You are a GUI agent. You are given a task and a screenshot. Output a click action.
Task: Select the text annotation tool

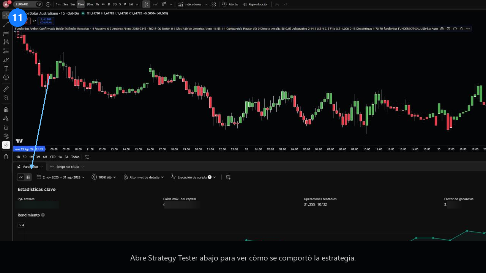pos(6,68)
